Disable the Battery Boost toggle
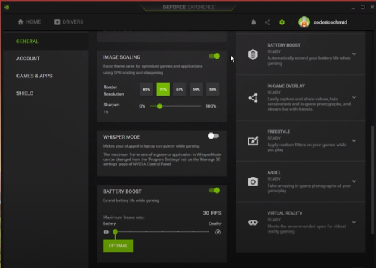This screenshot has height=268, width=376. pos(214,191)
